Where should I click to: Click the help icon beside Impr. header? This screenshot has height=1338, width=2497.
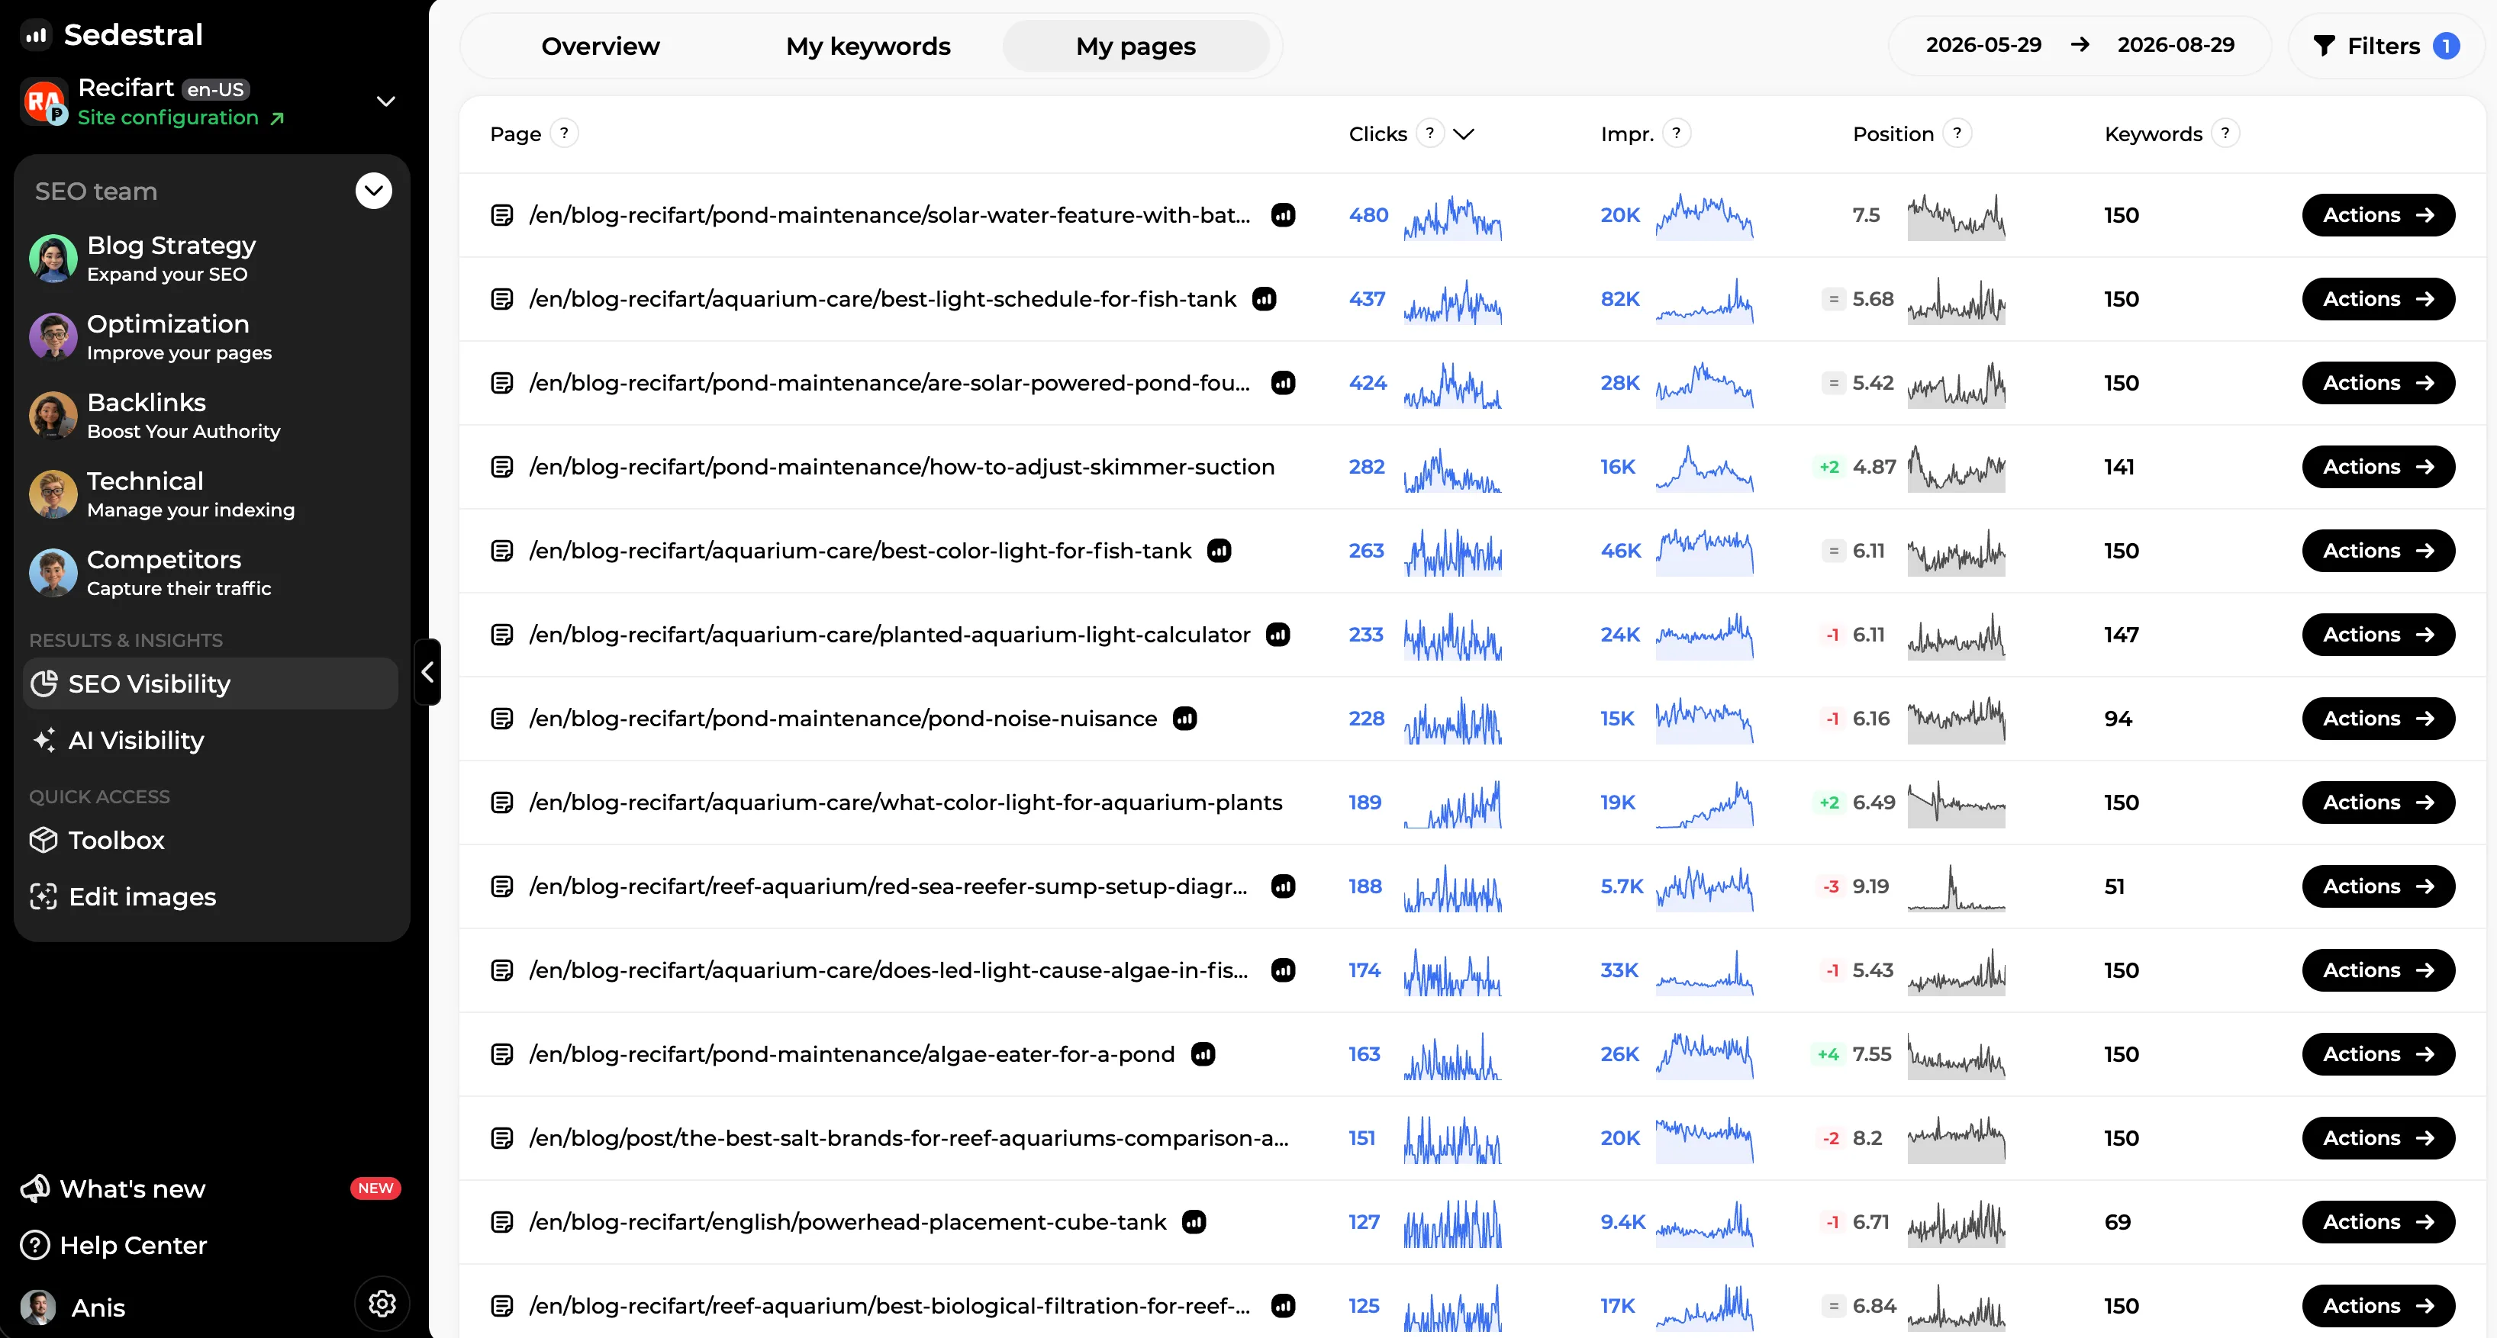pyautogui.click(x=1676, y=133)
